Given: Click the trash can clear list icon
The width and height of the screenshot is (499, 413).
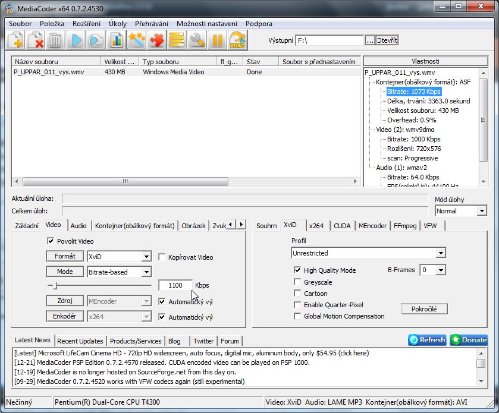Looking at the screenshot, I should 55,40.
